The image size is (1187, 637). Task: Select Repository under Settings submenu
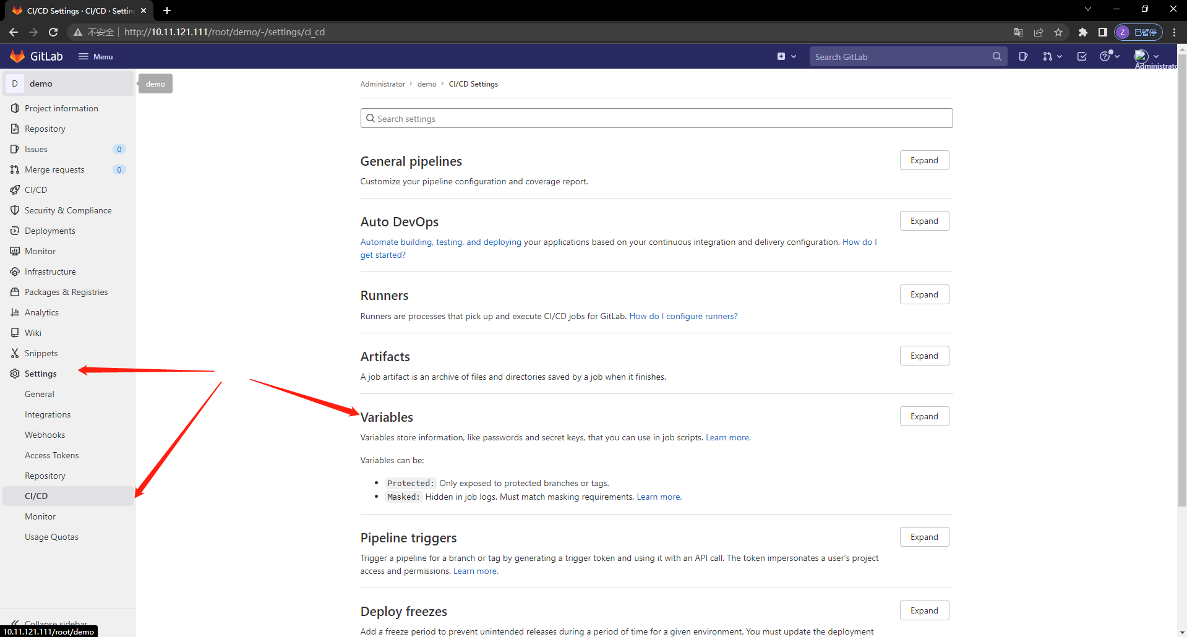point(68,476)
